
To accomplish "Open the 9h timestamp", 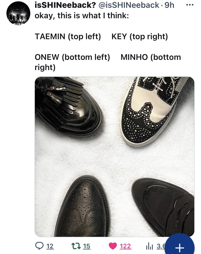I will point(169,5).
